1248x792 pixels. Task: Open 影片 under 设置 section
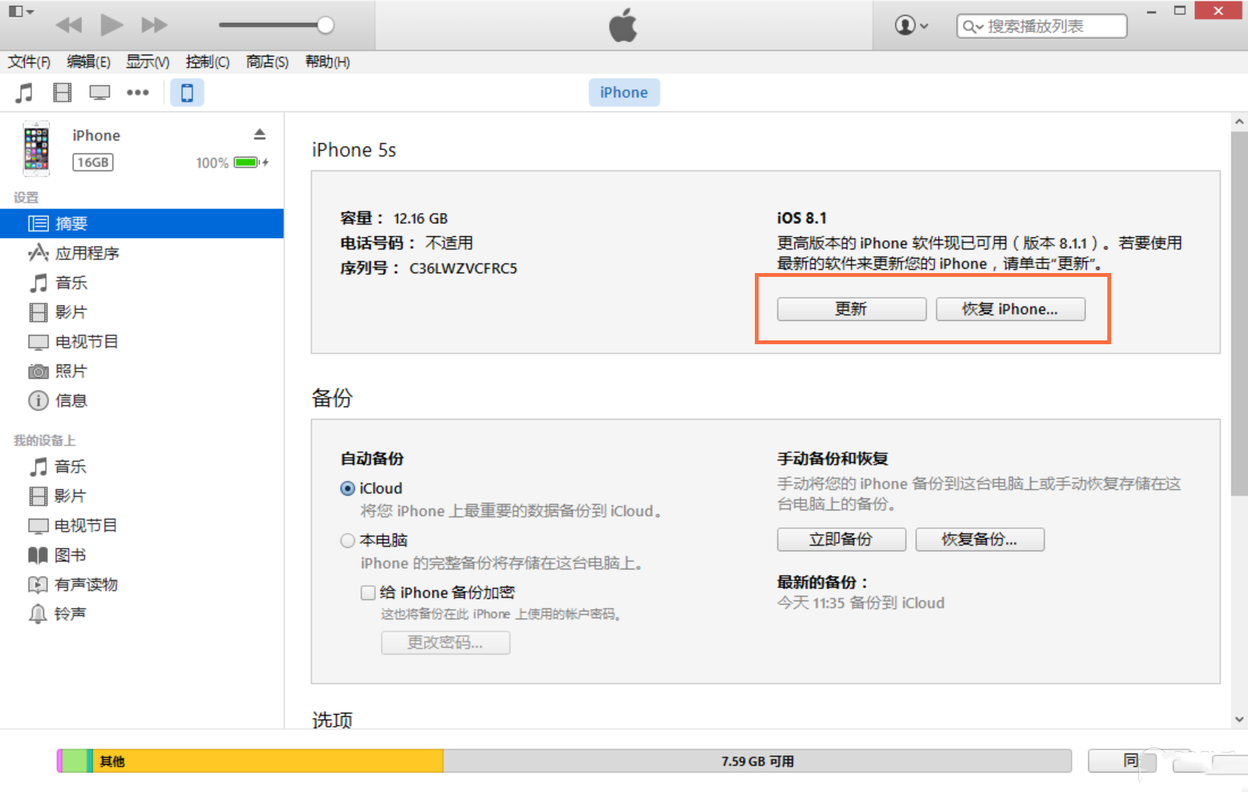[142, 312]
